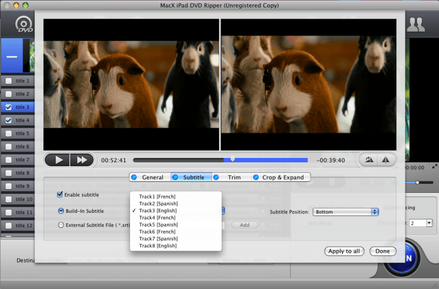Image resolution: width=439 pixels, height=289 pixels.
Task: Toggle the title 7 checkbox
Action: pos(9,160)
